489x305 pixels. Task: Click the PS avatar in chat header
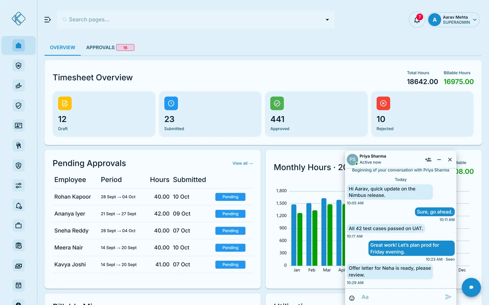tap(352, 160)
